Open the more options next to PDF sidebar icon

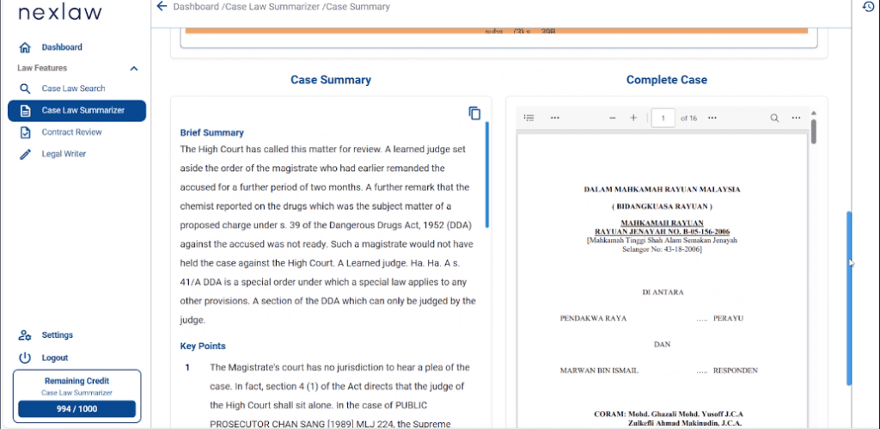click(x=554, y=118)
